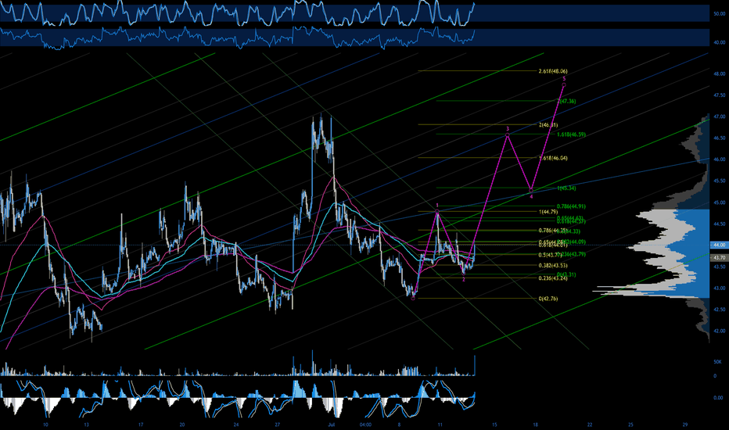Select the 45.50 price axis label

coord(720,181)
